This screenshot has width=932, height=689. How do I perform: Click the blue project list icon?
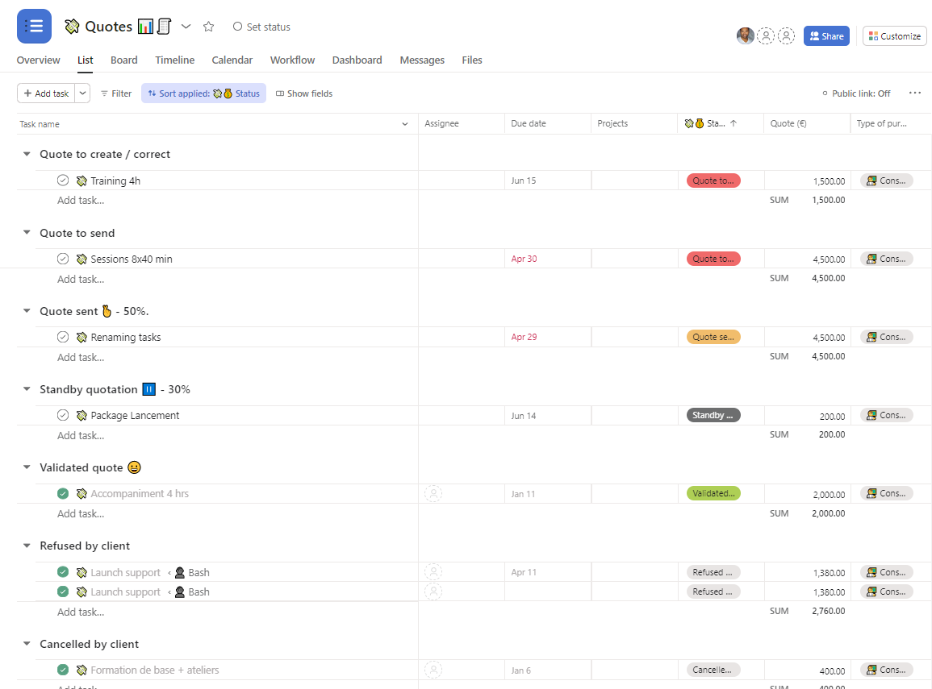click(x=34, y=27)
